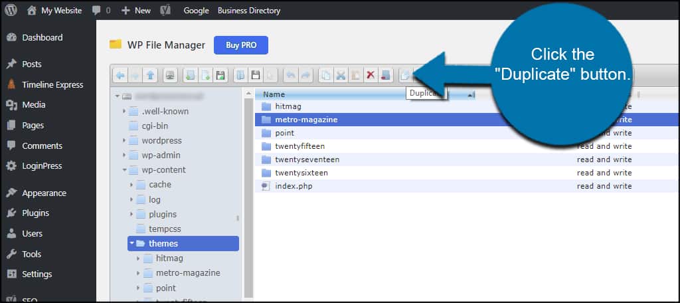Image resolution: width=680 pixels, height=303 pixels.
Task: Expand the .well-known tree folder arrow
Action: click(124, 112)
